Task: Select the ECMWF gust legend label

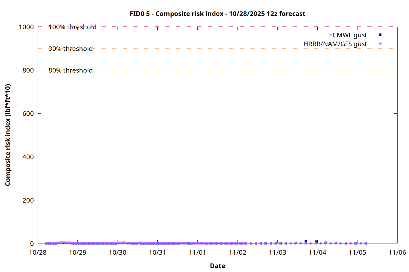Action: tap(348, 35)
